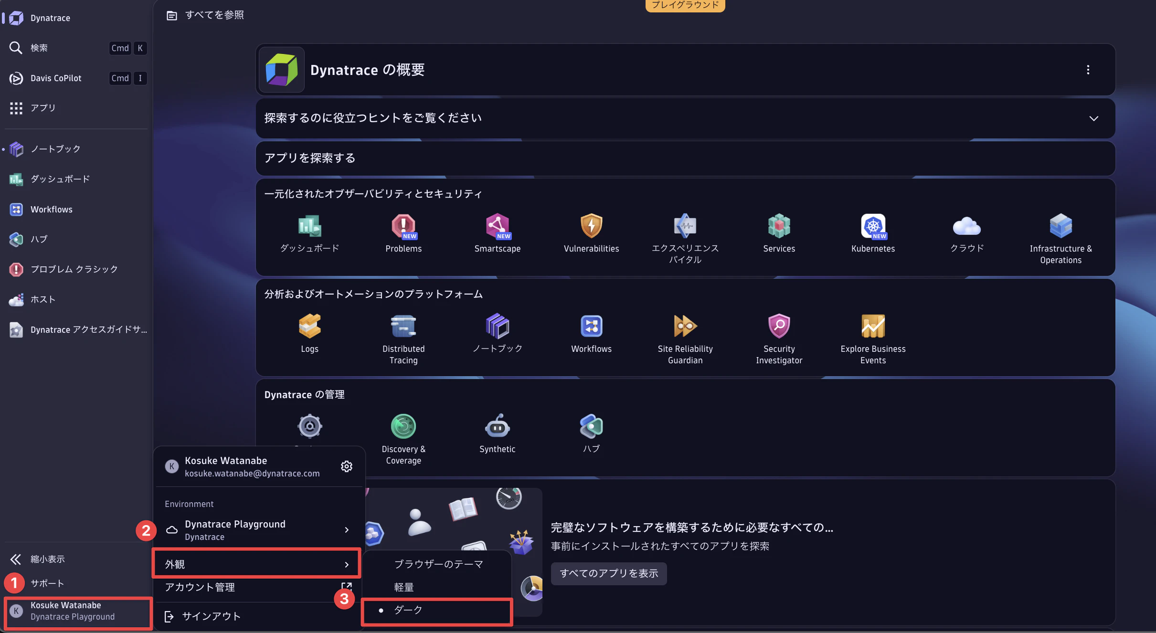
Task: Open Site Reliability Guardian app
Action: [685, 339]
